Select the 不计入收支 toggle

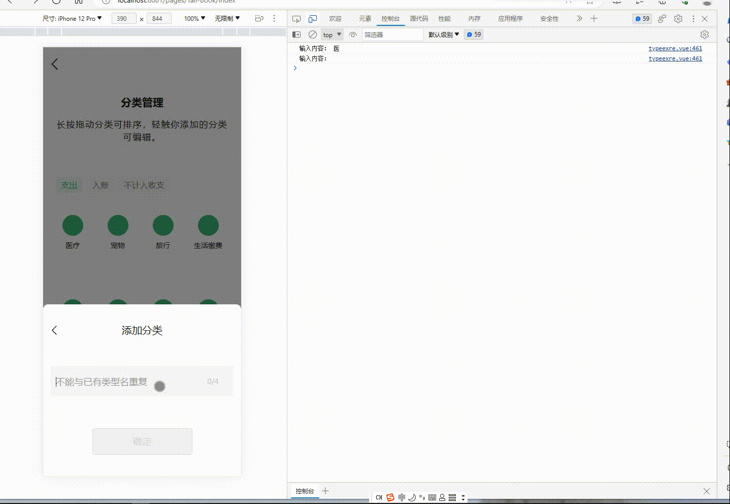[x=144, y=185]
